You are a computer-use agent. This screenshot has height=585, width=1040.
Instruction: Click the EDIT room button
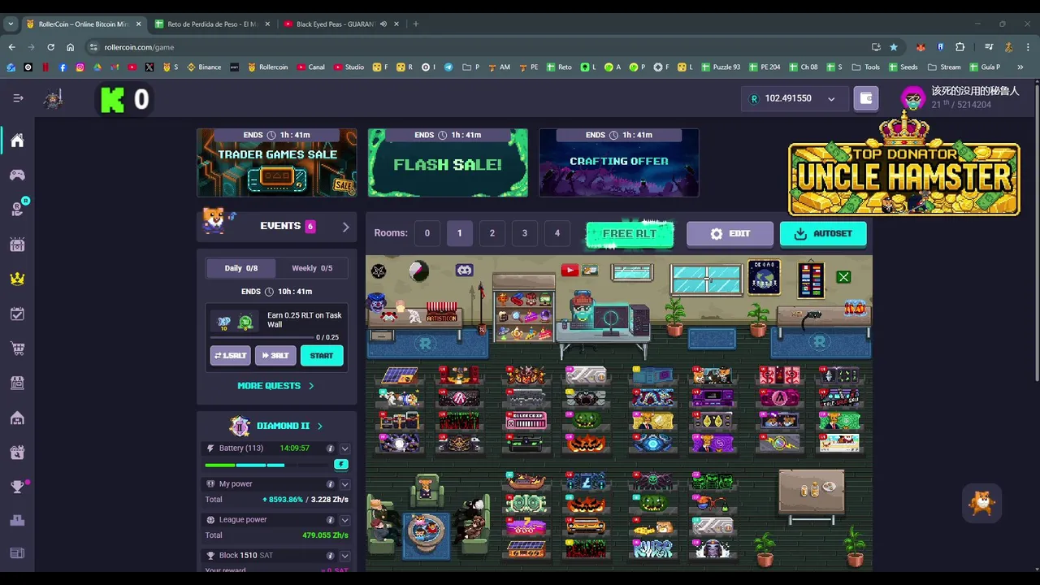730,234
